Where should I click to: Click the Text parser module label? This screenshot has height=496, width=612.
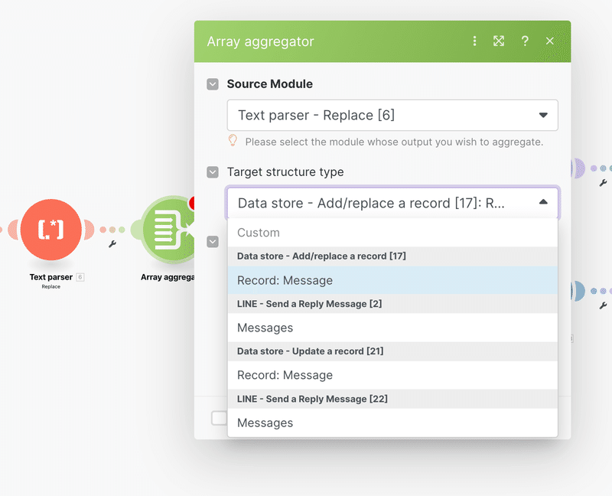click(51, 277)
